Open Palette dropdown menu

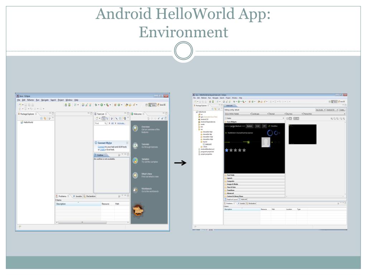coord(283,118)
